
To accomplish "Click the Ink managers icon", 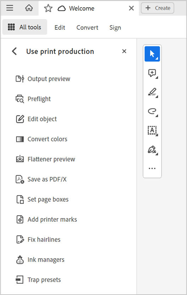I will pos(20,260).
